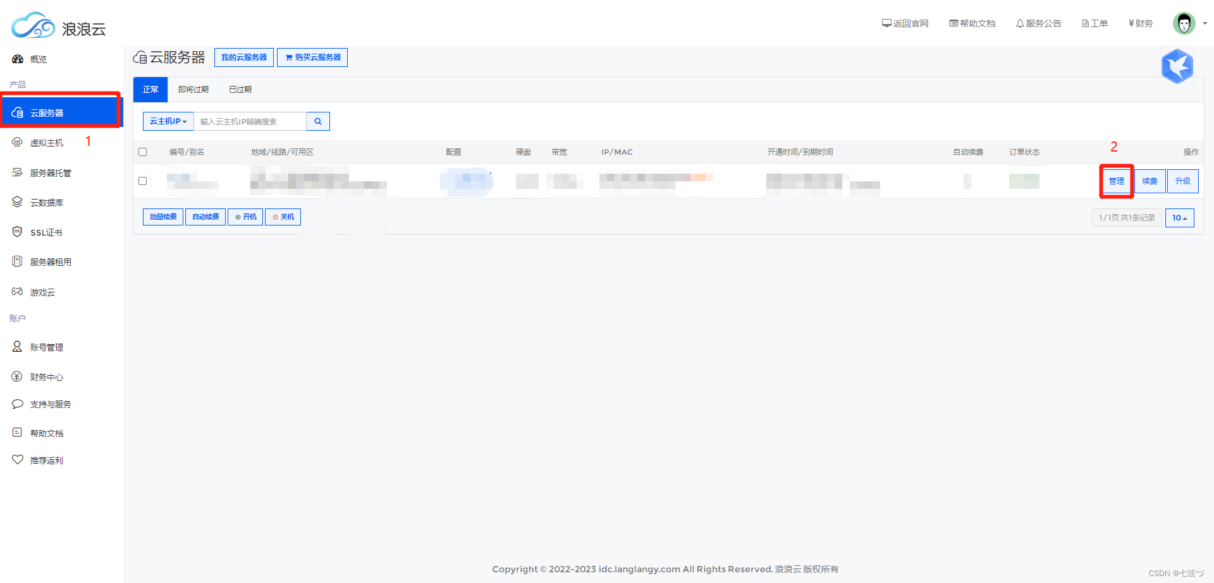Open 云数据库 menu item
The image size is (1214, 583).
tap(47, 203)
